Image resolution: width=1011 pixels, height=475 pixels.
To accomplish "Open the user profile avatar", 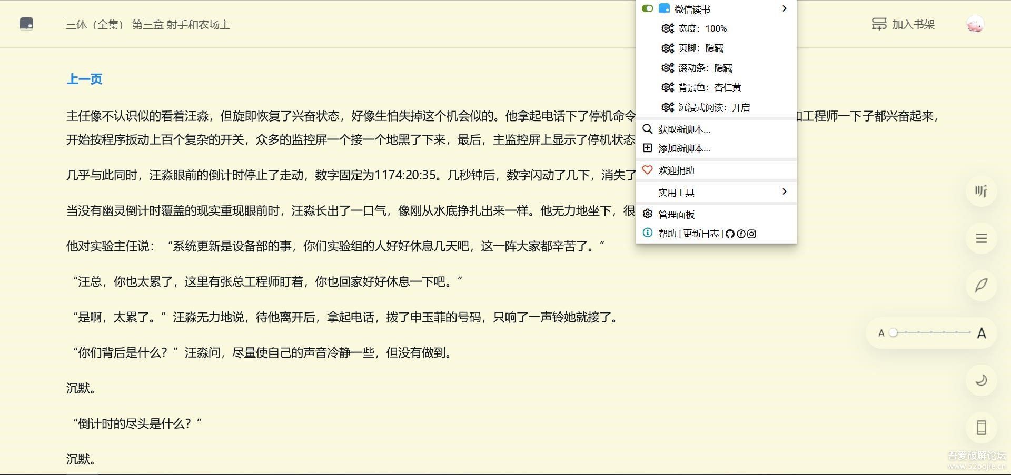I will (975, 24).
